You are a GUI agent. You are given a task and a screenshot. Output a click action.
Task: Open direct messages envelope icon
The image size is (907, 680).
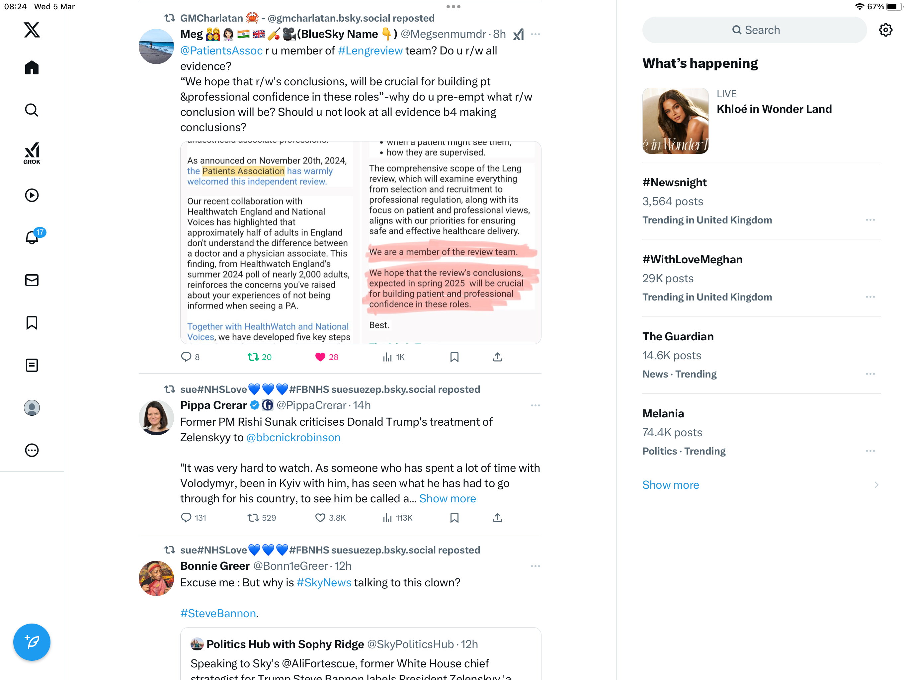[32, 280]
